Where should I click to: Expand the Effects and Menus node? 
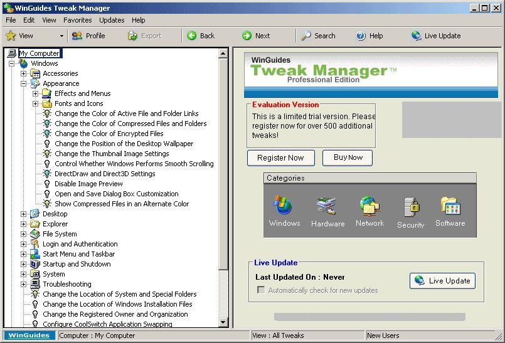click(x=36, y=93)
